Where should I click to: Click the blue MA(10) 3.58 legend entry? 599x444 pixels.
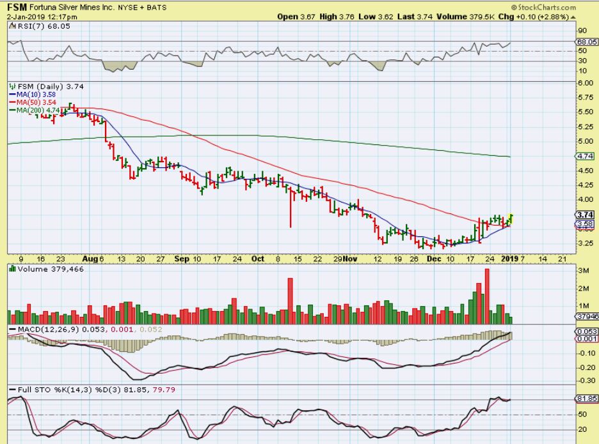33,95
